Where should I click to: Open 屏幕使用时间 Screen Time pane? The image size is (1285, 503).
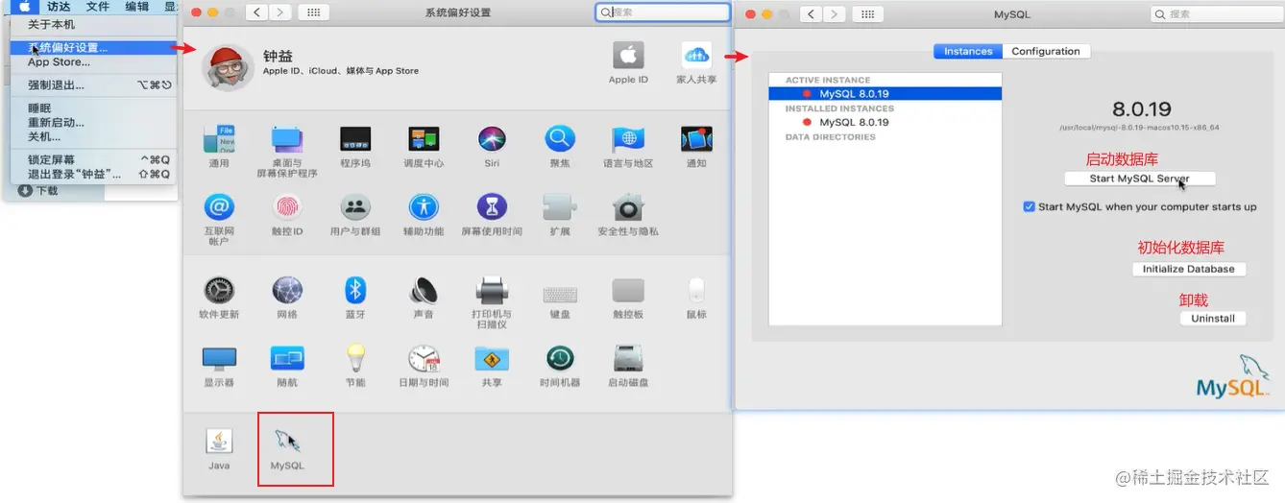pyautogui.click(x=492, y=207)
